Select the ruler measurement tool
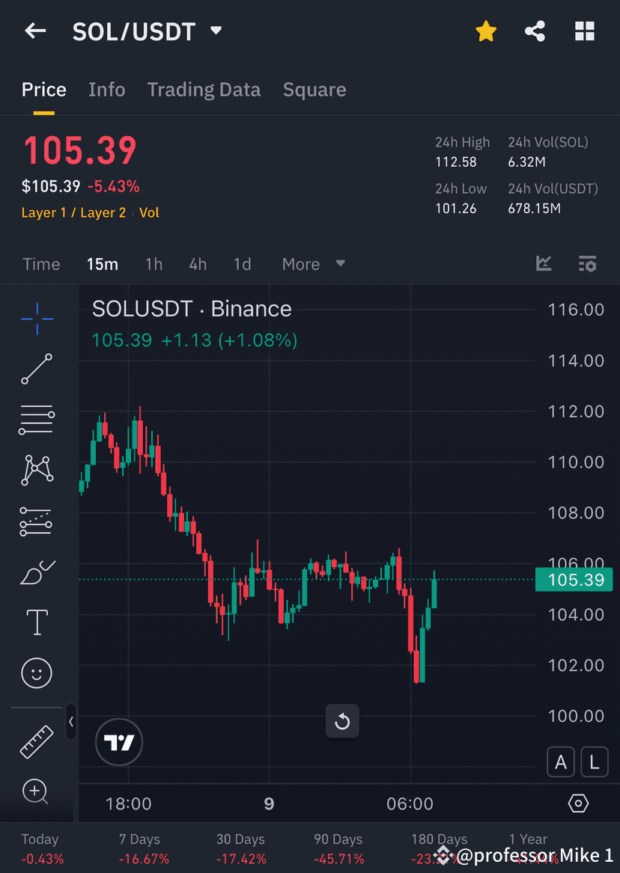The width and height of the screenshot is (620, 873). click(36, 741)
